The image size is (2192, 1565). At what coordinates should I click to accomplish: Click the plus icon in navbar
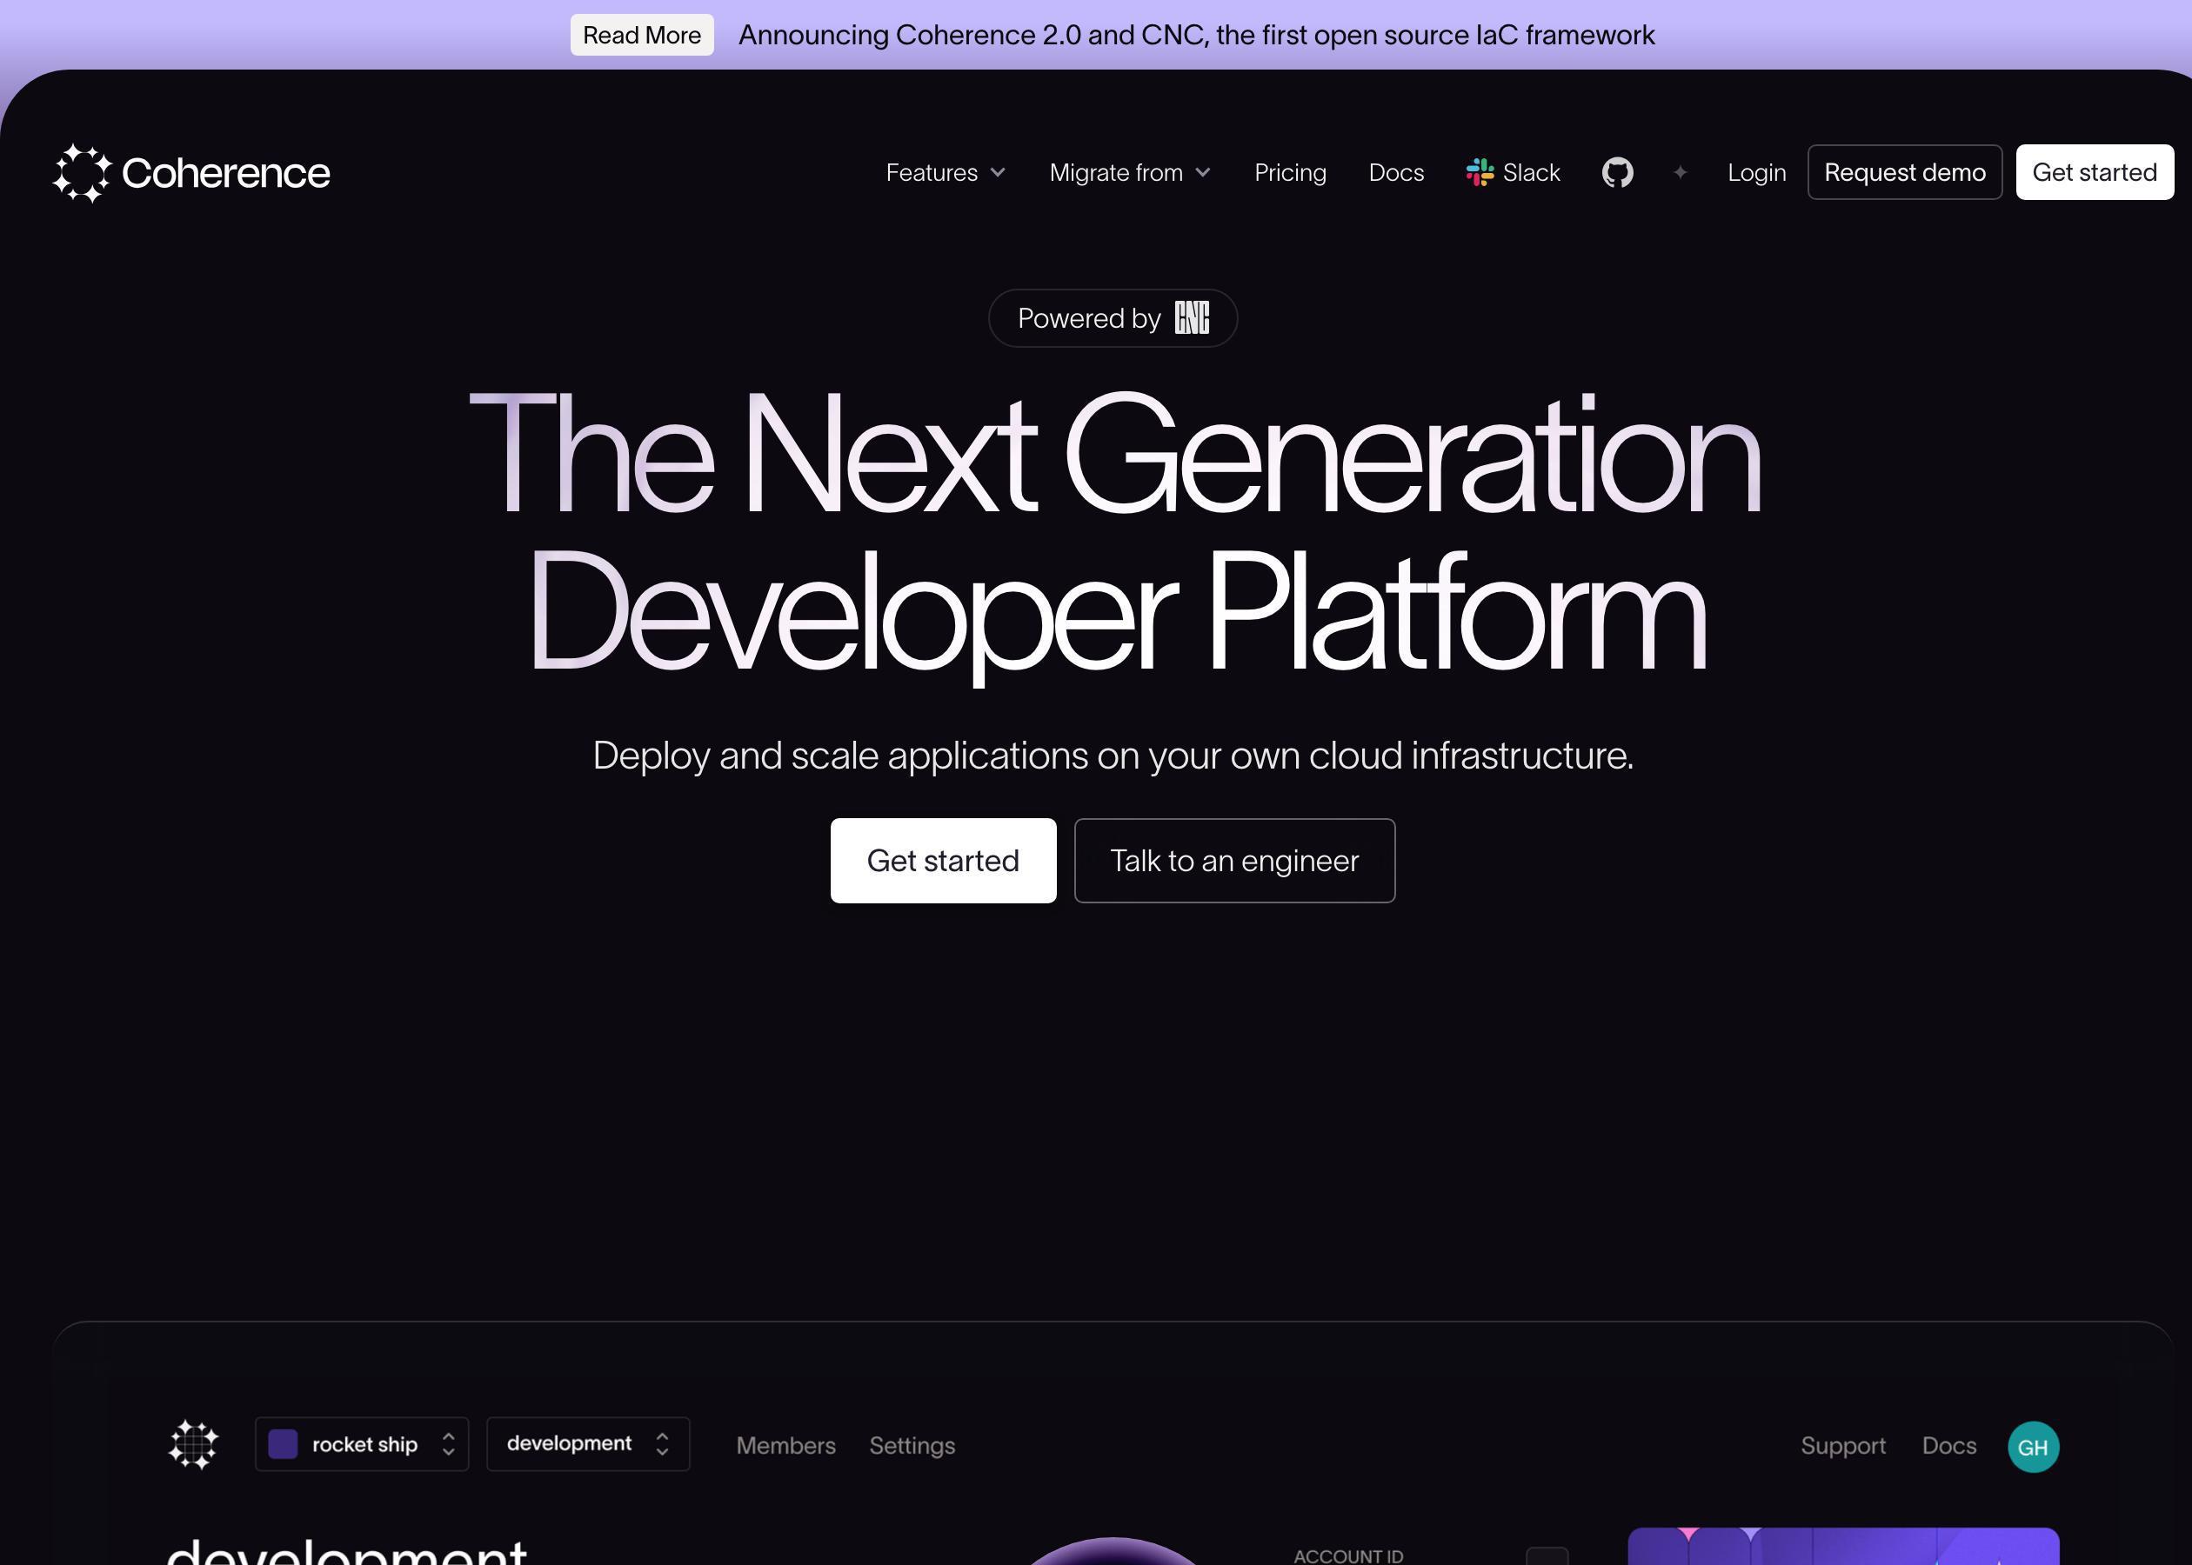[1681, 171]
